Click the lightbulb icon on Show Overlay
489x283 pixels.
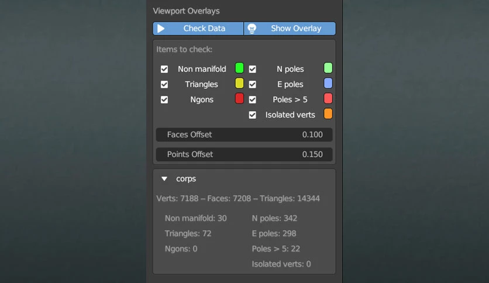click(252, 29)
